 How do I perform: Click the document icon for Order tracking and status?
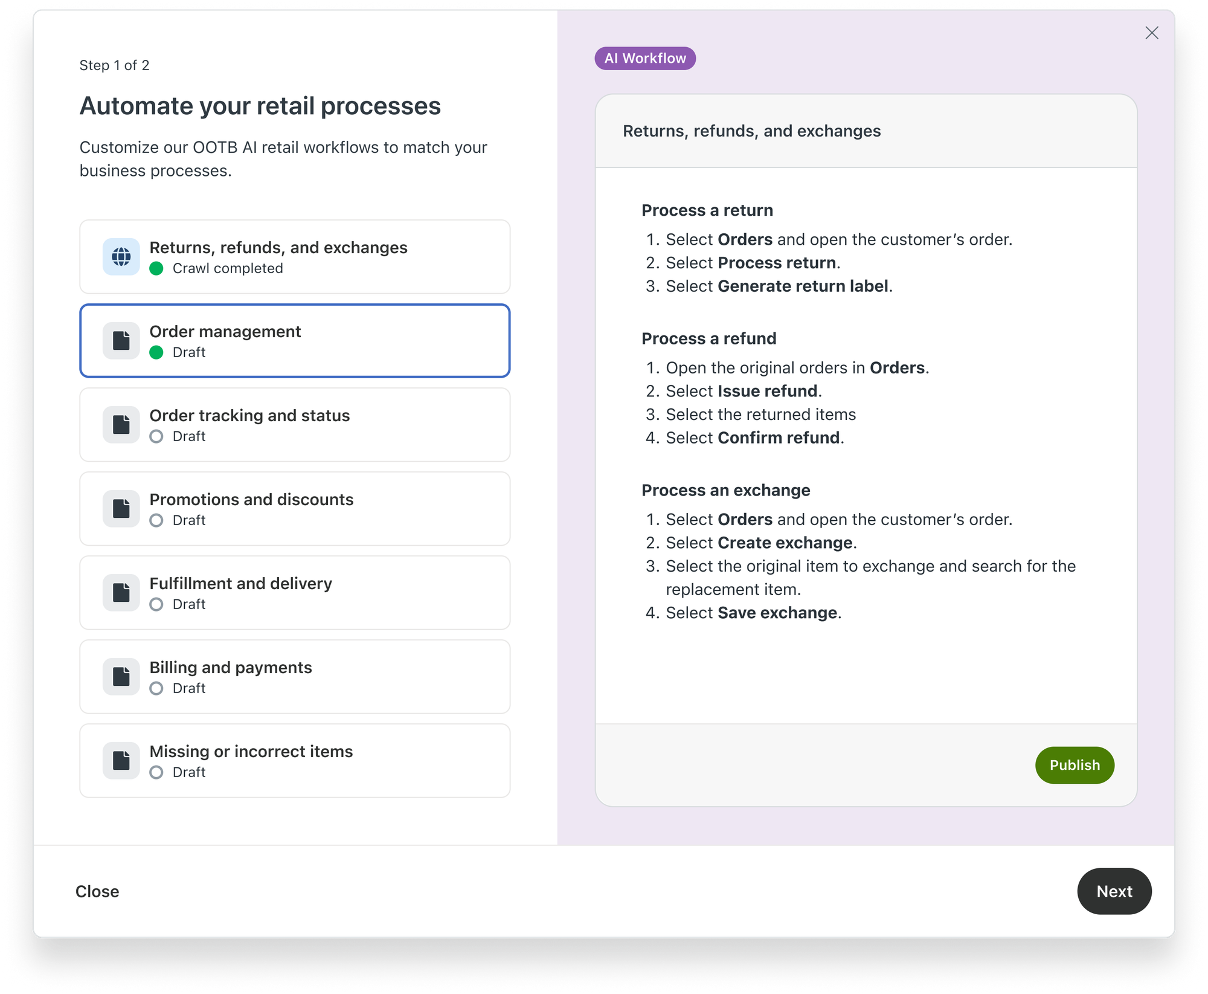[x=121, y=425]
